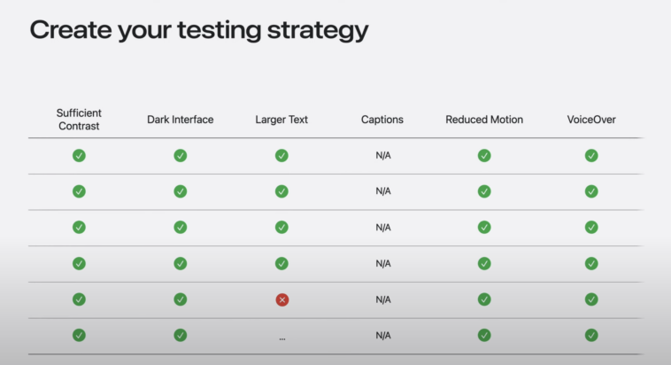This screenshot has width=671, height=365.
Task: Click first row Reduced Motion green checkmark
Action: 484,155
